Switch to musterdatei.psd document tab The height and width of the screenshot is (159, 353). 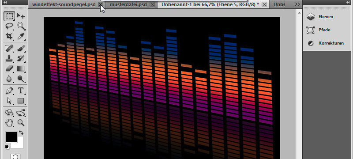[128, 4]
